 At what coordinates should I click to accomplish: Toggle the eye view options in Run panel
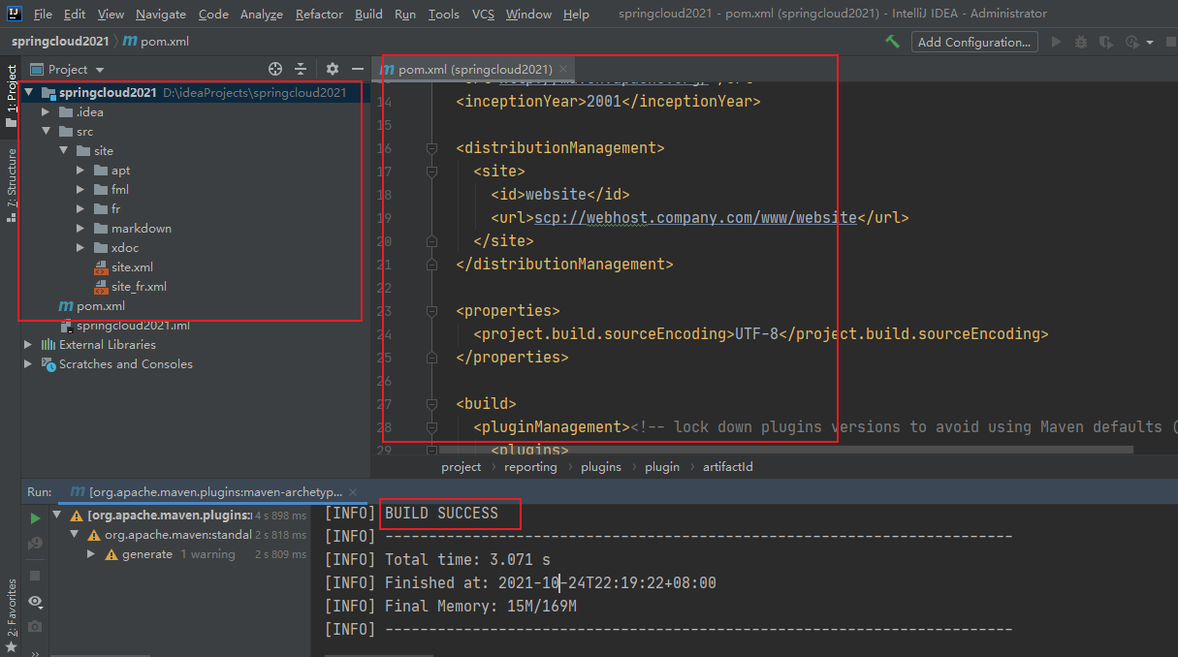(x=36, y=601)
